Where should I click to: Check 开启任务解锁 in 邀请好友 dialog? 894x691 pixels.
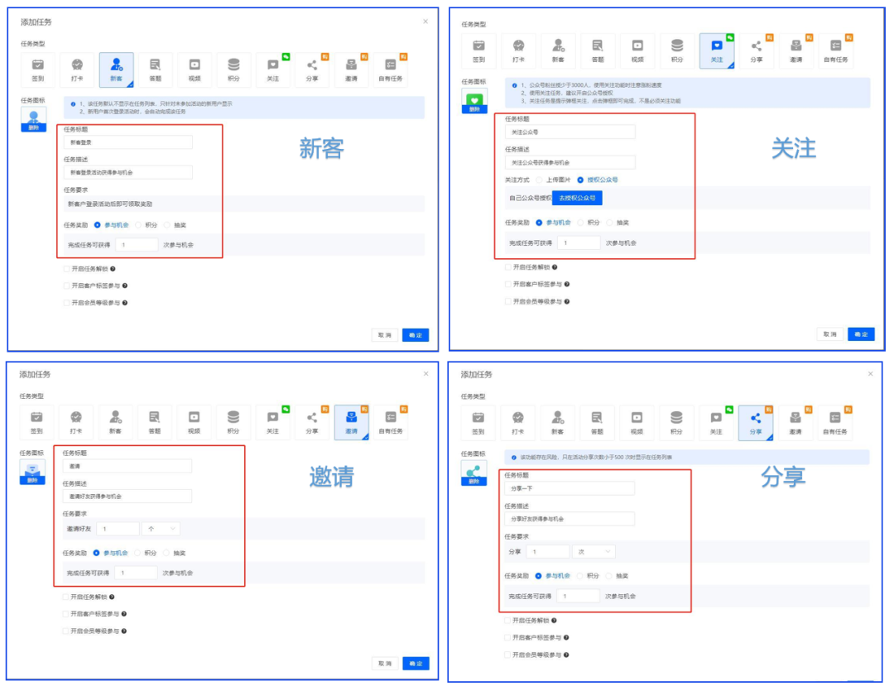65,597
